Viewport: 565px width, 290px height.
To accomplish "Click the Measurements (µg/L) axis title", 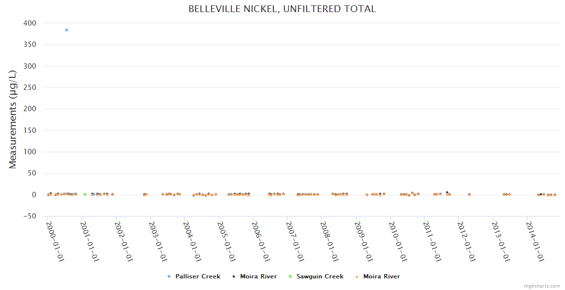I will pyautogui.click(x=13, y=119).
